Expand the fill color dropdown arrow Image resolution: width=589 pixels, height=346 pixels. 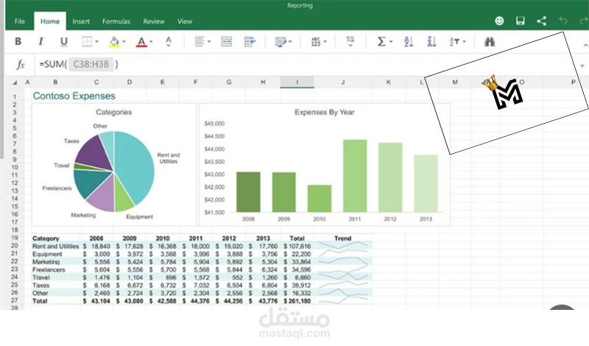[124, 41]
